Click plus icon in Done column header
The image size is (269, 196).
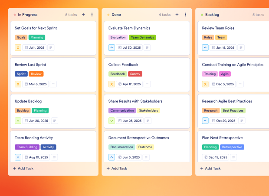tap(177, 14)
